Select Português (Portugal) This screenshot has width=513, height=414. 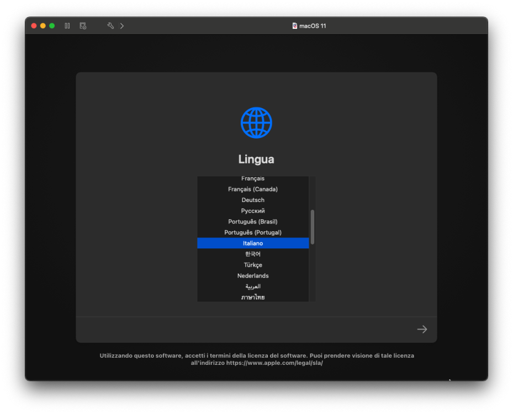click(253, 232)
